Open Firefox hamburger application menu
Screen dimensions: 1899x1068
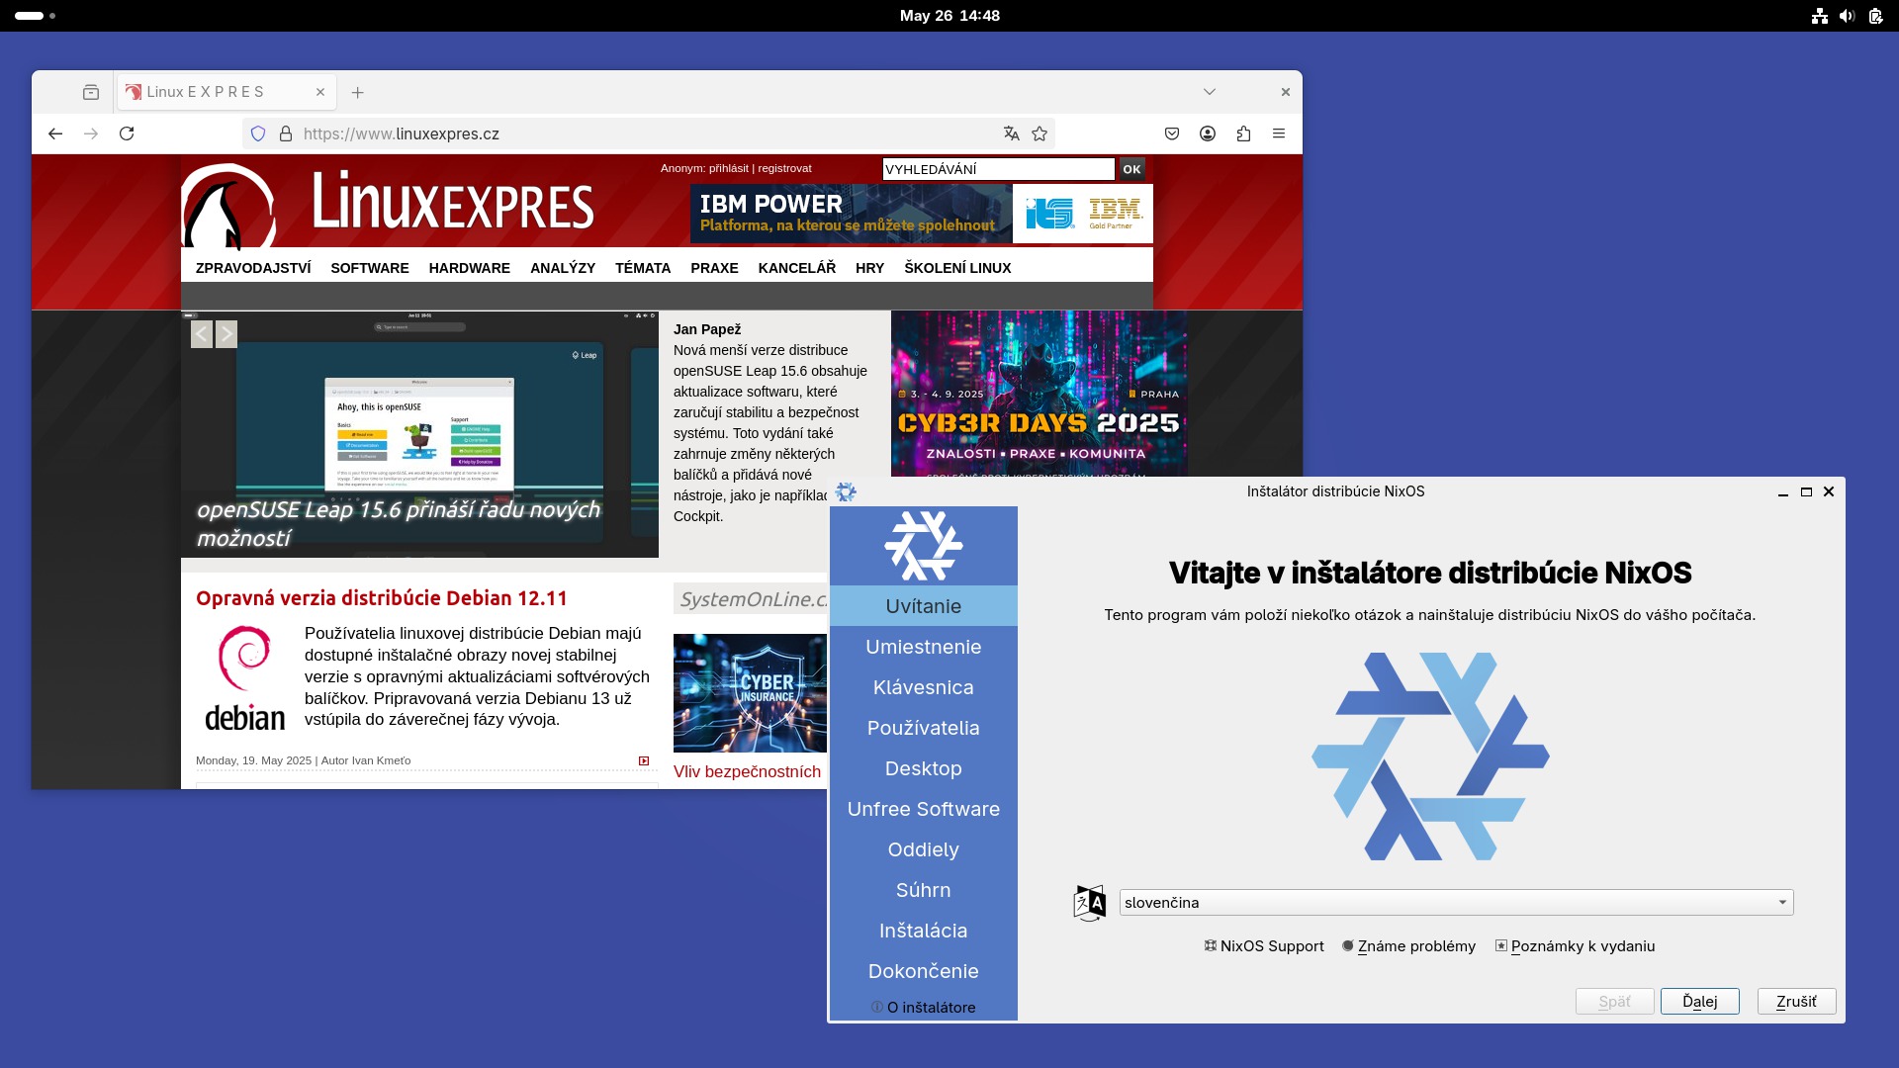coord(1279,133)
